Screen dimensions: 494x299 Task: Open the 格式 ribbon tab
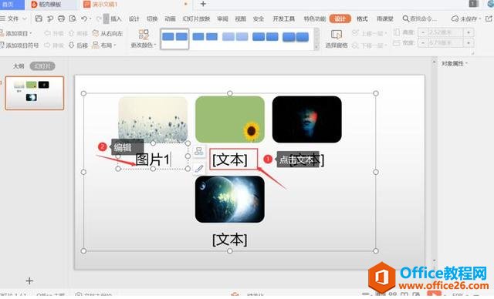pos(362,18)
